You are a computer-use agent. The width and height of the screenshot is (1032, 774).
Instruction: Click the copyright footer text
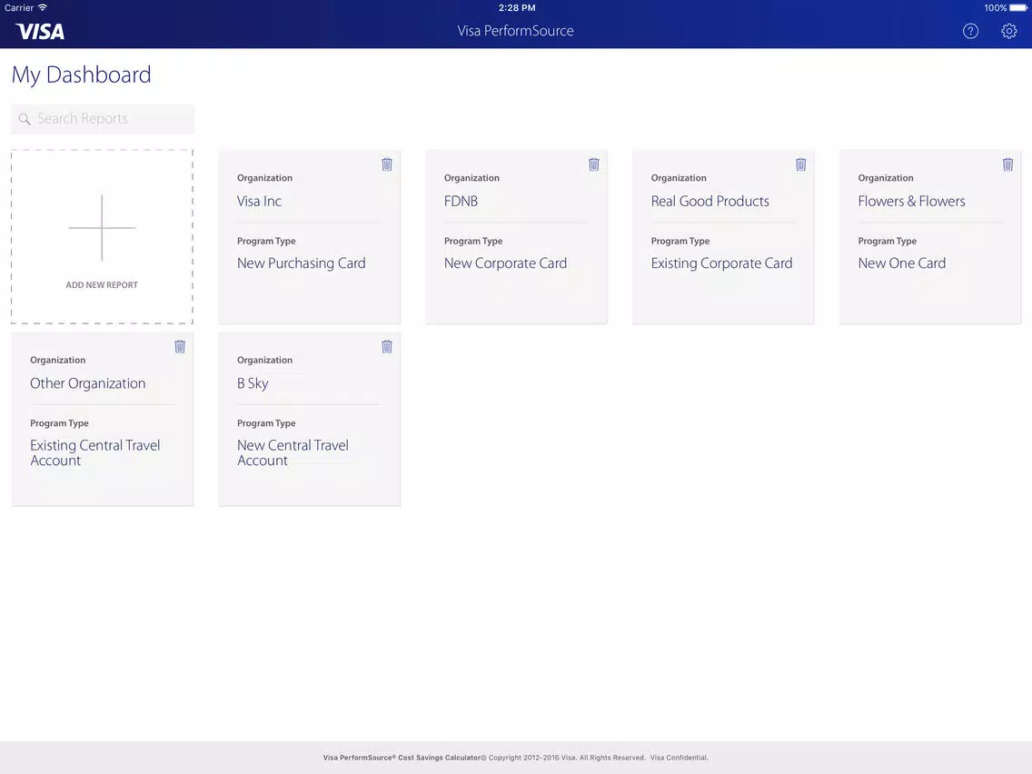click(516, 758)
